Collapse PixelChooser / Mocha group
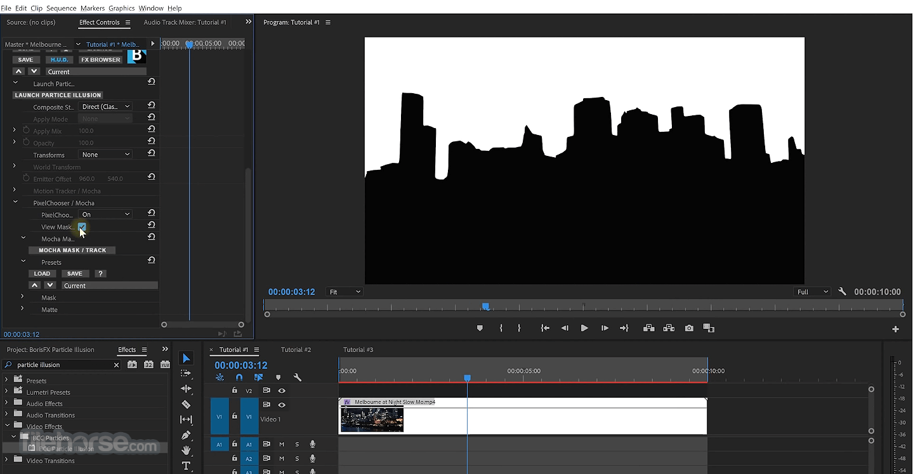 [15, 202]
